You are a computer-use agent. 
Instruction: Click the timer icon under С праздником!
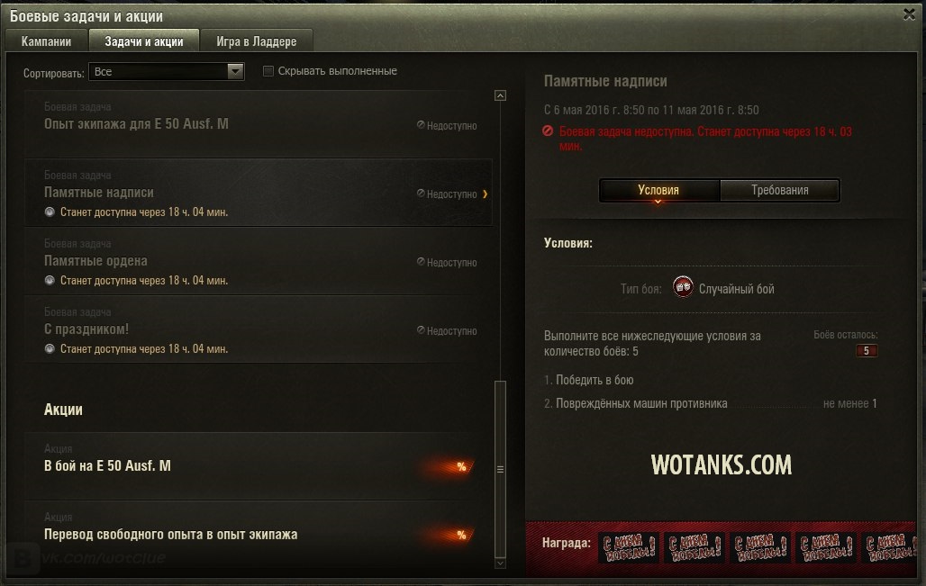coord(50,348)
